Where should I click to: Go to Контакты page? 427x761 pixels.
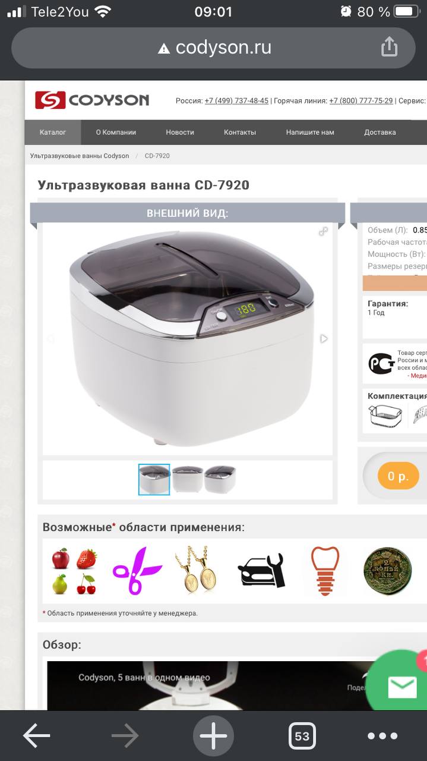click(x=240, y=132)
